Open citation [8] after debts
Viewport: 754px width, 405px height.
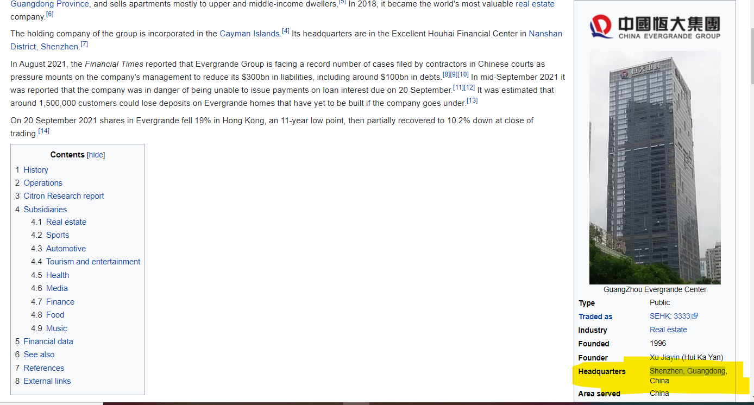446,74
